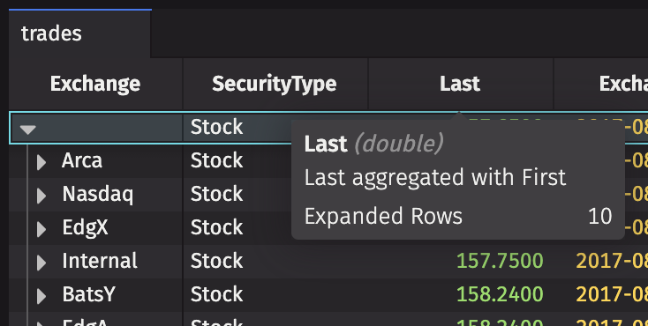648x326 pixels.
Task: Expand the EdgX row arrow
Action: tap(41, 229)
